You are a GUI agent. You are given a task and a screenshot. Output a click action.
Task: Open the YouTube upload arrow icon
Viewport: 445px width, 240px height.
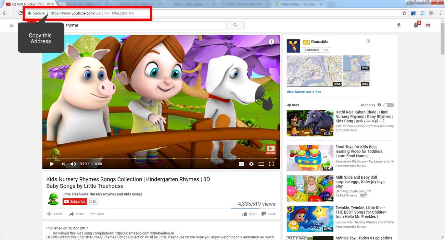(399, 25)
